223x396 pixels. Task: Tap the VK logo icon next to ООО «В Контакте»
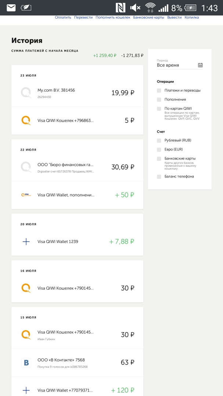26,362
